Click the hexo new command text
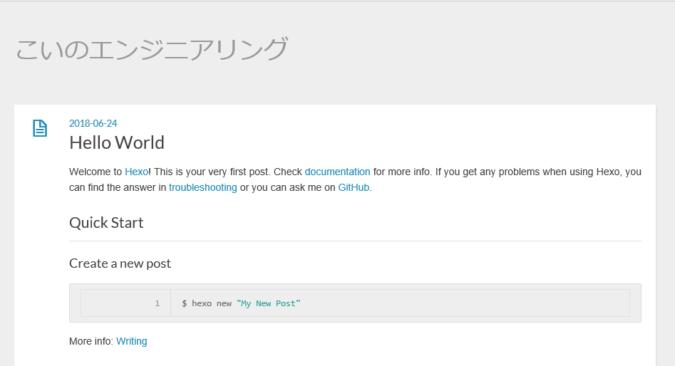The width and height of the screenshot is (675, 366). click(212, 303)
